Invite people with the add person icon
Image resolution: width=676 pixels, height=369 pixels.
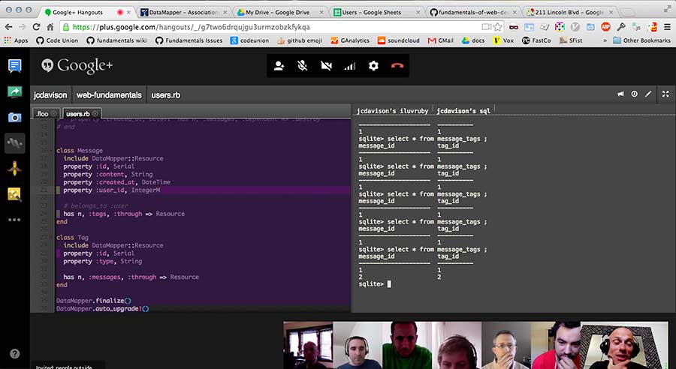279,66
